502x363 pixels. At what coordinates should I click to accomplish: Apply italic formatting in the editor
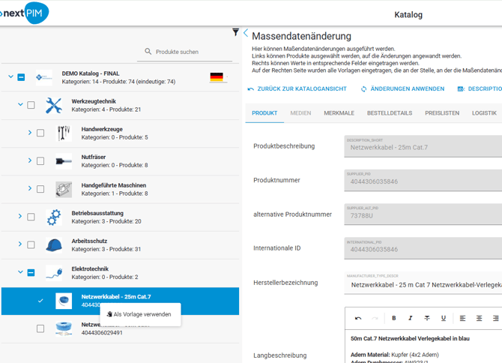pyautogui.click(x=411, y=319)
